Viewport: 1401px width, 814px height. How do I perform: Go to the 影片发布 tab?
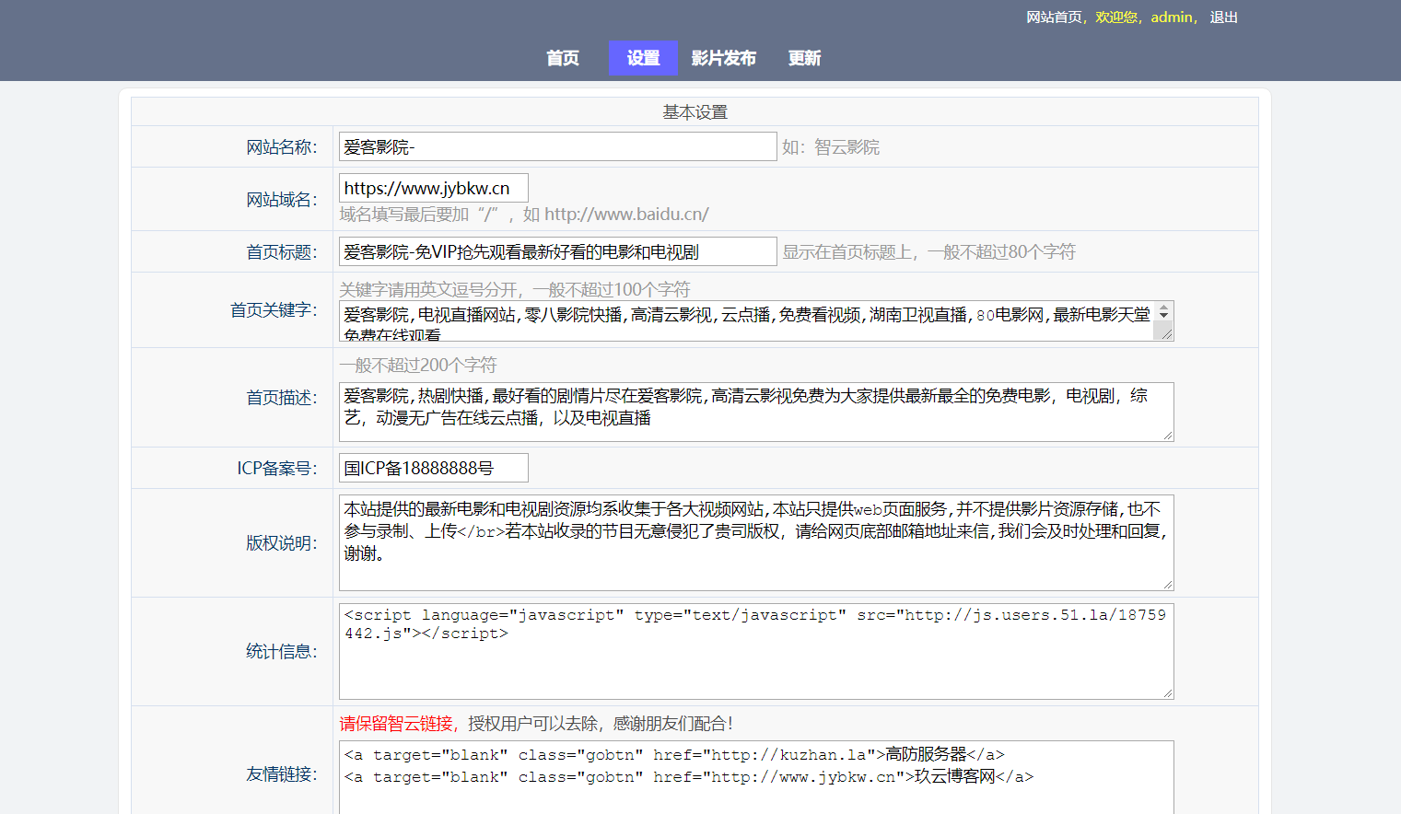[x=723, y=57]
